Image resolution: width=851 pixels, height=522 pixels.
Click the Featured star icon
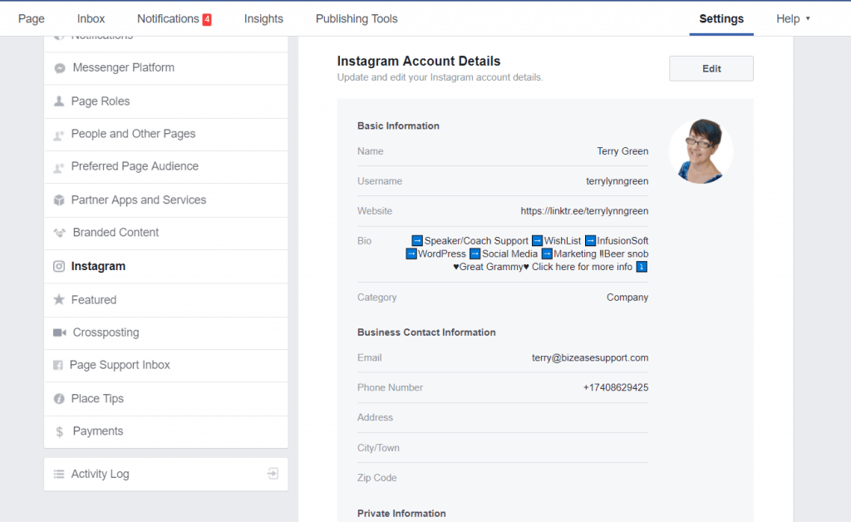(x=59, y=300)
